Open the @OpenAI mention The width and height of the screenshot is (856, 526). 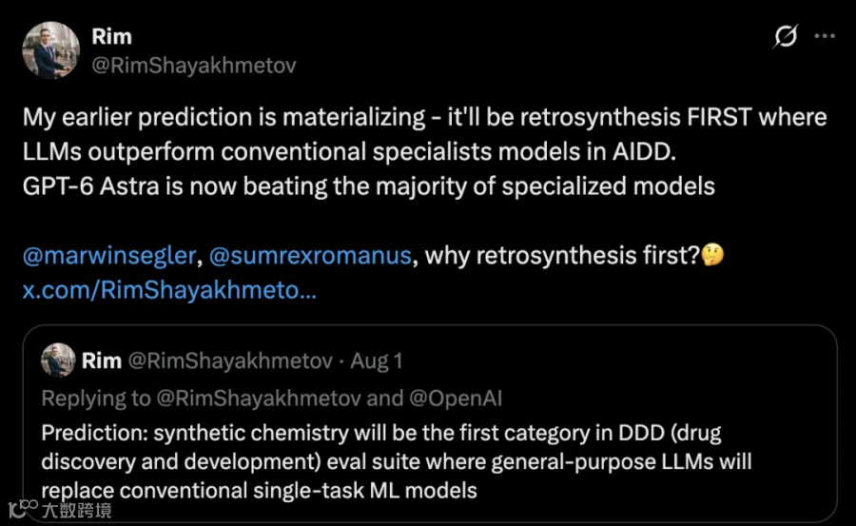pos(456,399)
